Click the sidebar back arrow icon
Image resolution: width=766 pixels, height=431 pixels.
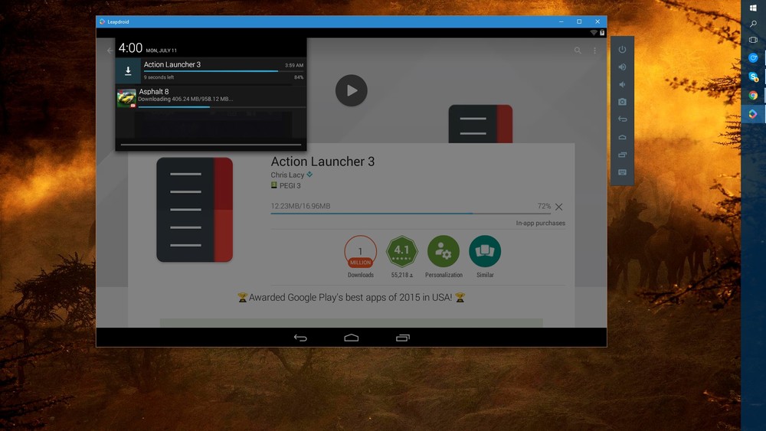(622, 119)
